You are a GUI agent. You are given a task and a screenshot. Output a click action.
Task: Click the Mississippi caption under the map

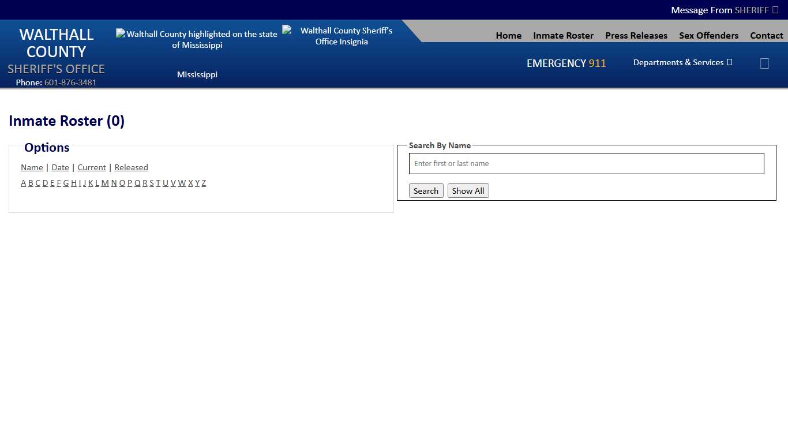coord(197,74)
